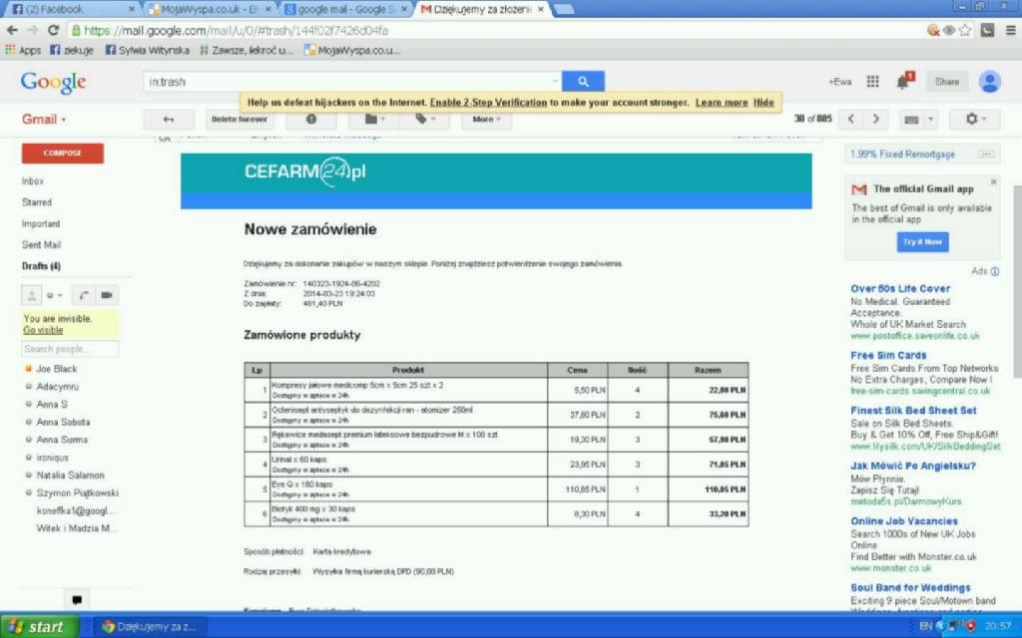The height and width of the screenshot is (638, 1022).
Task: Close the official Gmail app promo
Action: pos(993,182)
